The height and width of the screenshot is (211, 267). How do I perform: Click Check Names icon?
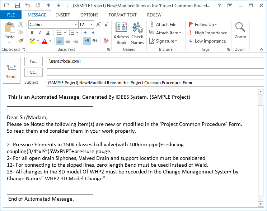(137, 33)
